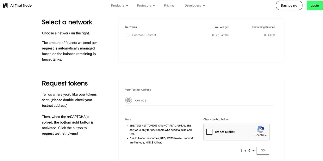Click the 0.25 ATOM amount

coord(220,35)
